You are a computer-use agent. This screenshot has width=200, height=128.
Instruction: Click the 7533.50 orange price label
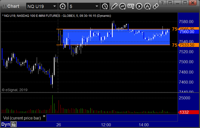coord(187,45)
